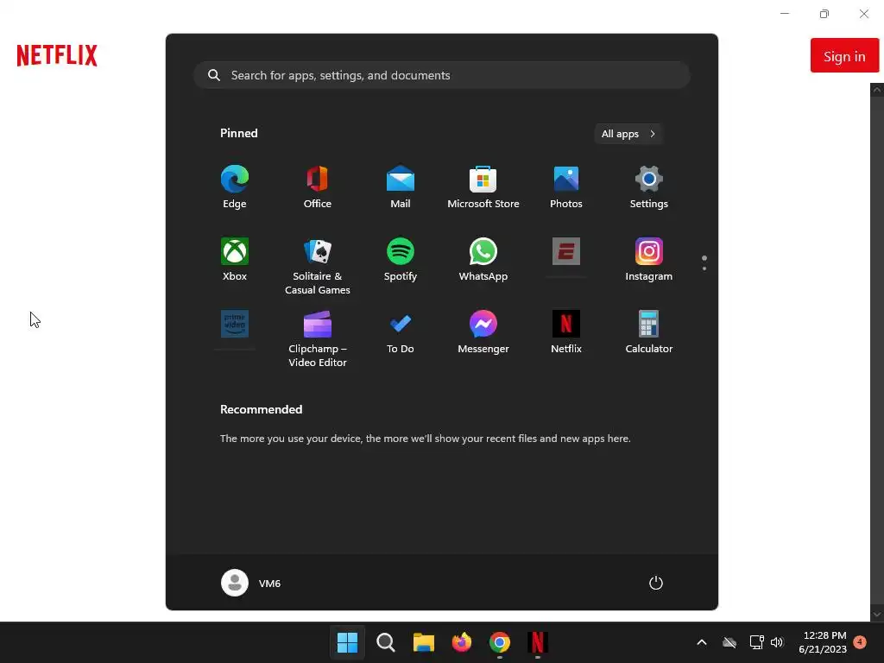
Task: Switch to Netflix on taskbar
Action: tap(538, 642)
